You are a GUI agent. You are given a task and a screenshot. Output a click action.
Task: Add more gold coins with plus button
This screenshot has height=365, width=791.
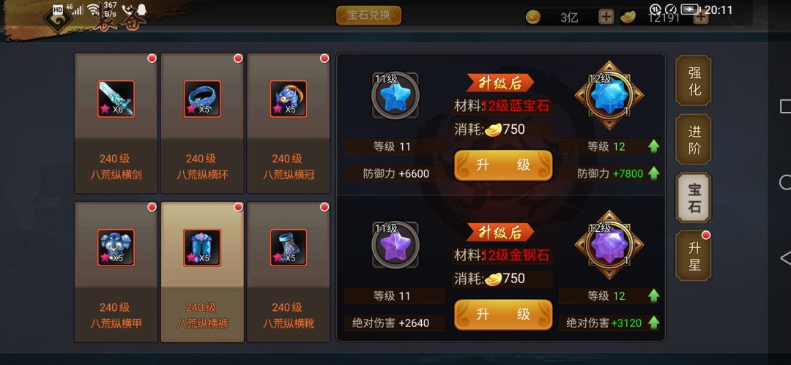click(x=606, y=17)
